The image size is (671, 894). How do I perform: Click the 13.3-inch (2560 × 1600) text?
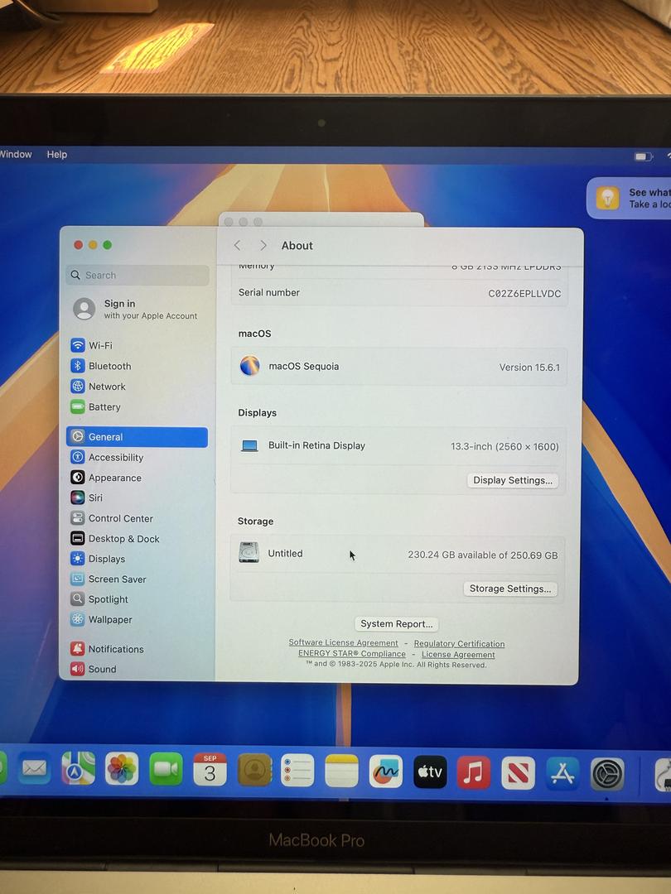(504, 446)
